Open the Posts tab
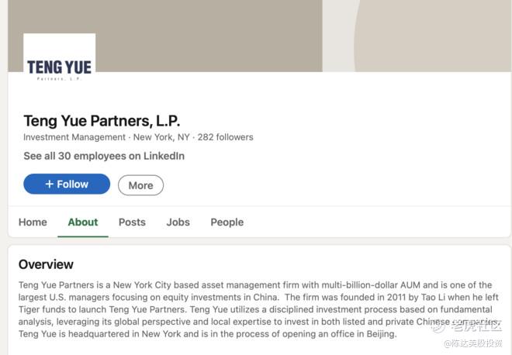The image size is (512, 355). tap(132, 222)
